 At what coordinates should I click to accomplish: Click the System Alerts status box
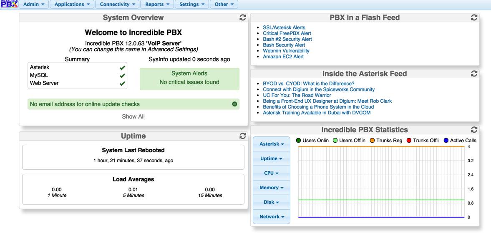(x=189, y=79)
